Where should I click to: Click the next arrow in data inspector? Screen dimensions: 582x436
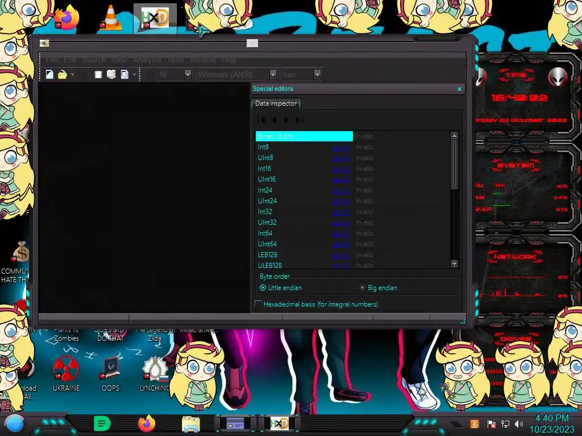click(x=286, y=120)
